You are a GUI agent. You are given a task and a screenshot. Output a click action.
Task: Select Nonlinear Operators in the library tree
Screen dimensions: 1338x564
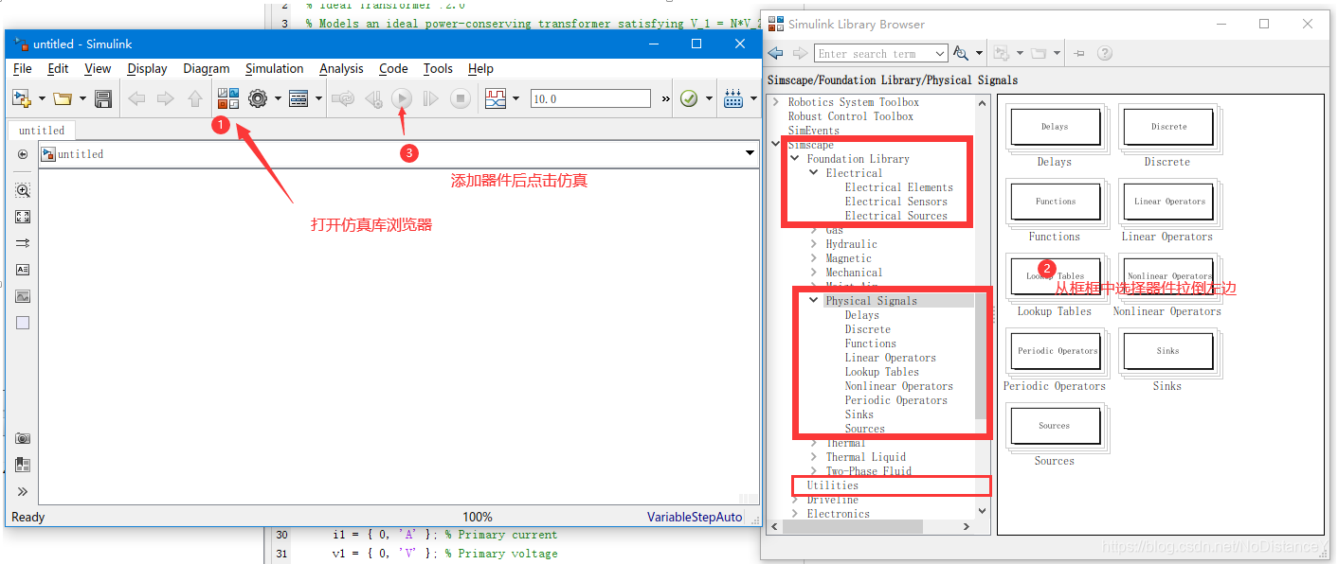click(898, 386)
